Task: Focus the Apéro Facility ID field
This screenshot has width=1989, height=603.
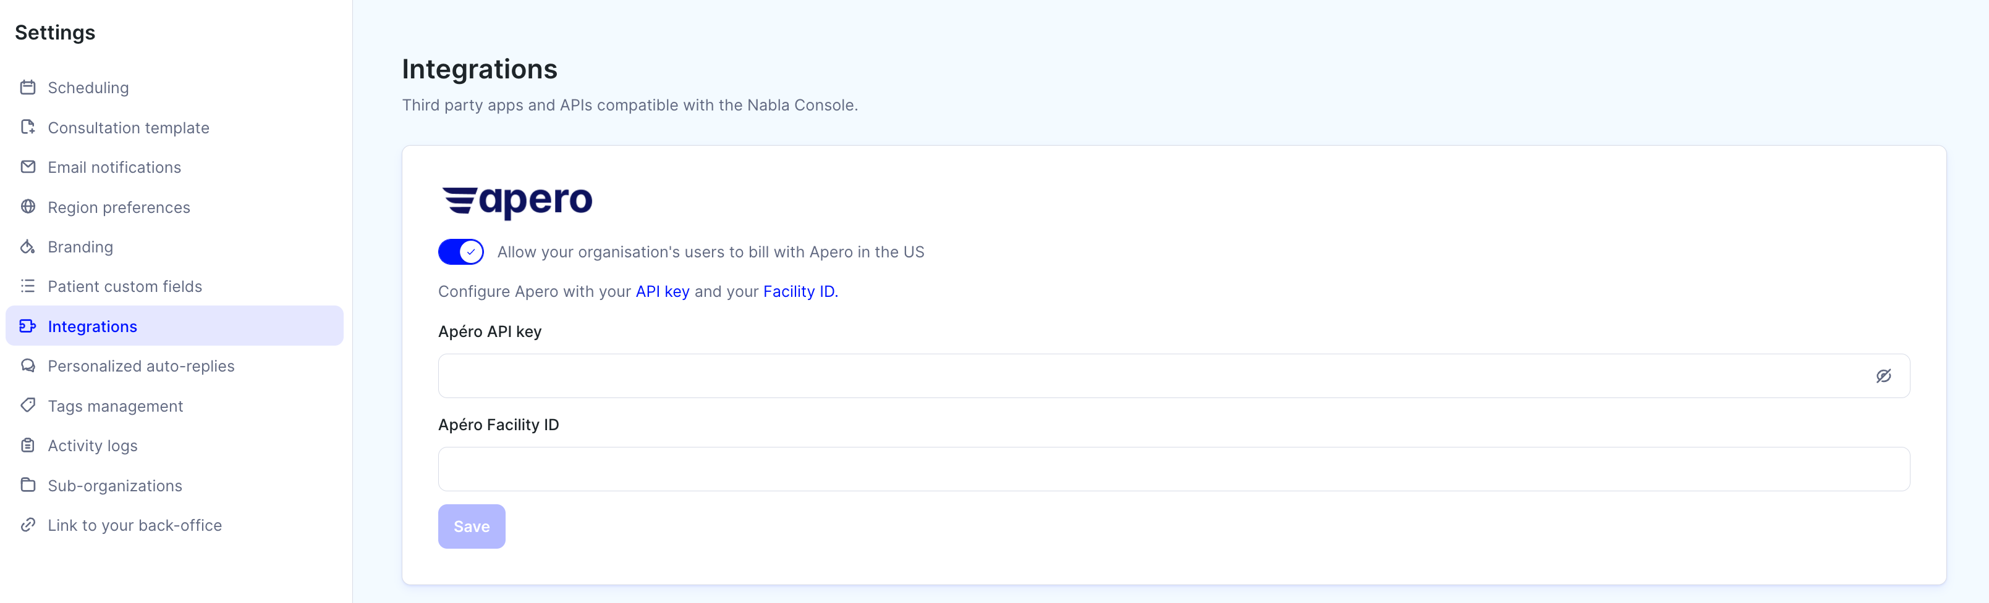Action: pos(1174,469)
